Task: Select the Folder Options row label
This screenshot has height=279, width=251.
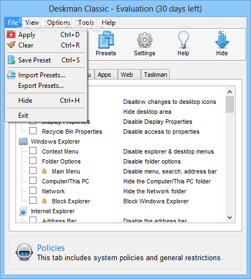Action: tap(61, 161)
